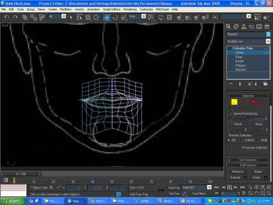Open the selection filter All dropdown

click(x=64, y=16)
